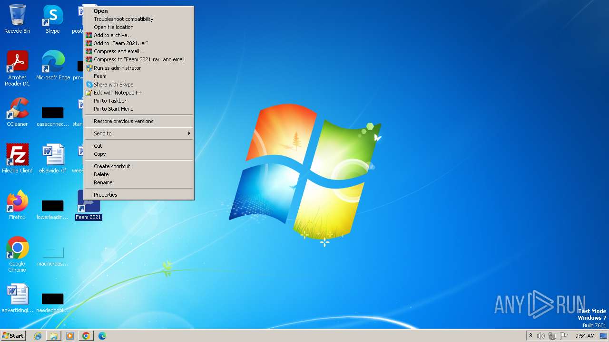Click the volume speaker tray icon
The width and height of the screenshot is (609, 342).
tap(541, 336)
